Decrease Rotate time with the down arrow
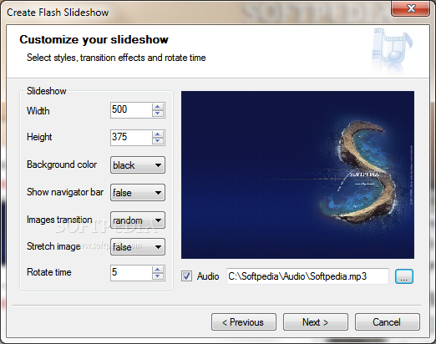This screenshot has height=344, width=436. pos(158,276)
